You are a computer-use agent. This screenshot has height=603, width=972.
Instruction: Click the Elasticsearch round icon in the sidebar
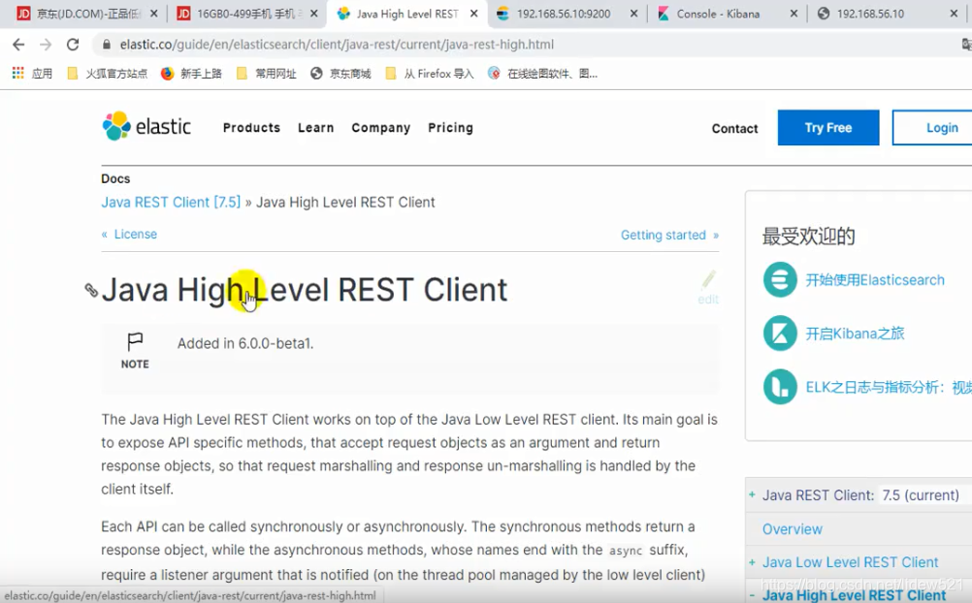point(780,280)
